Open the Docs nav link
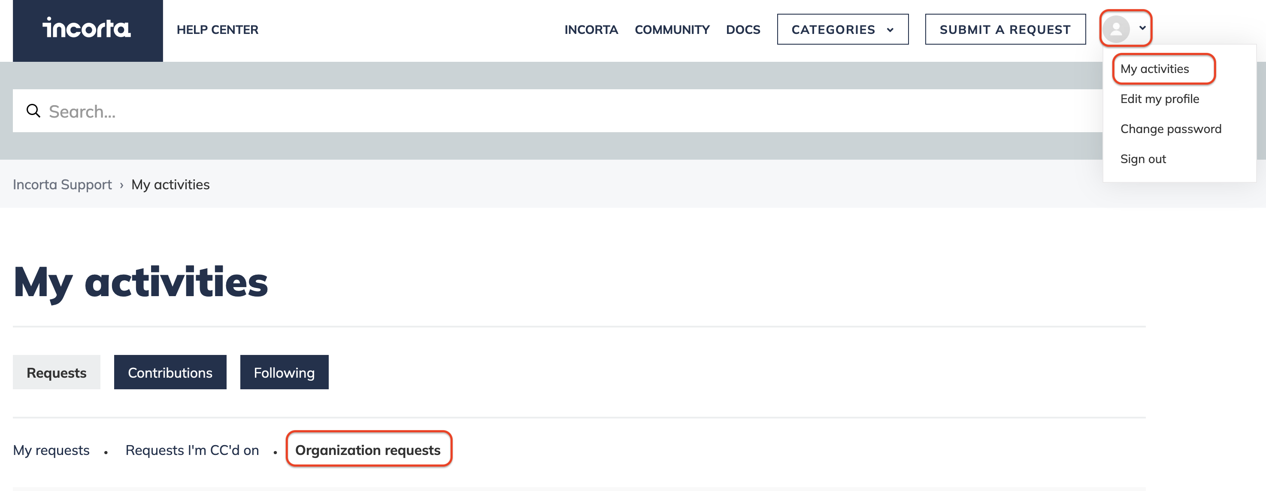The height and width of the screenshot is (491, 1266). [742, 30]
